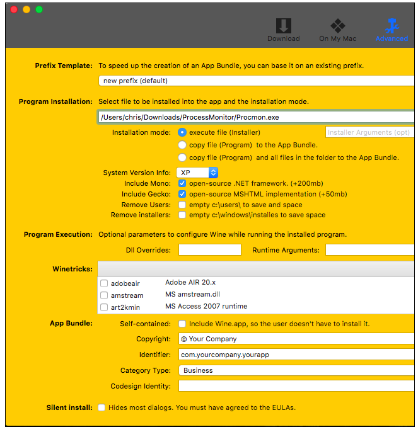Select copy file and all folder files option
The height and width of the screenshot is (432, 418).
pos(182,157)
